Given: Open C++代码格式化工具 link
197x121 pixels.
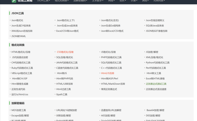Looking at the screenshot, I should point(111,68).
